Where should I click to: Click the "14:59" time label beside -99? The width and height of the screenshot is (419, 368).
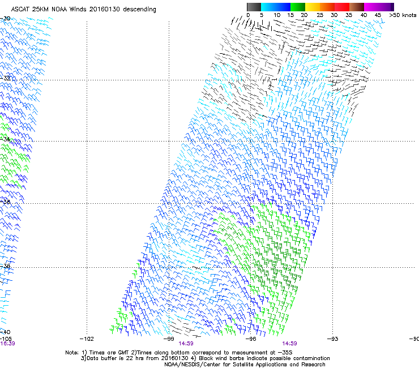[x=186, y=344]
